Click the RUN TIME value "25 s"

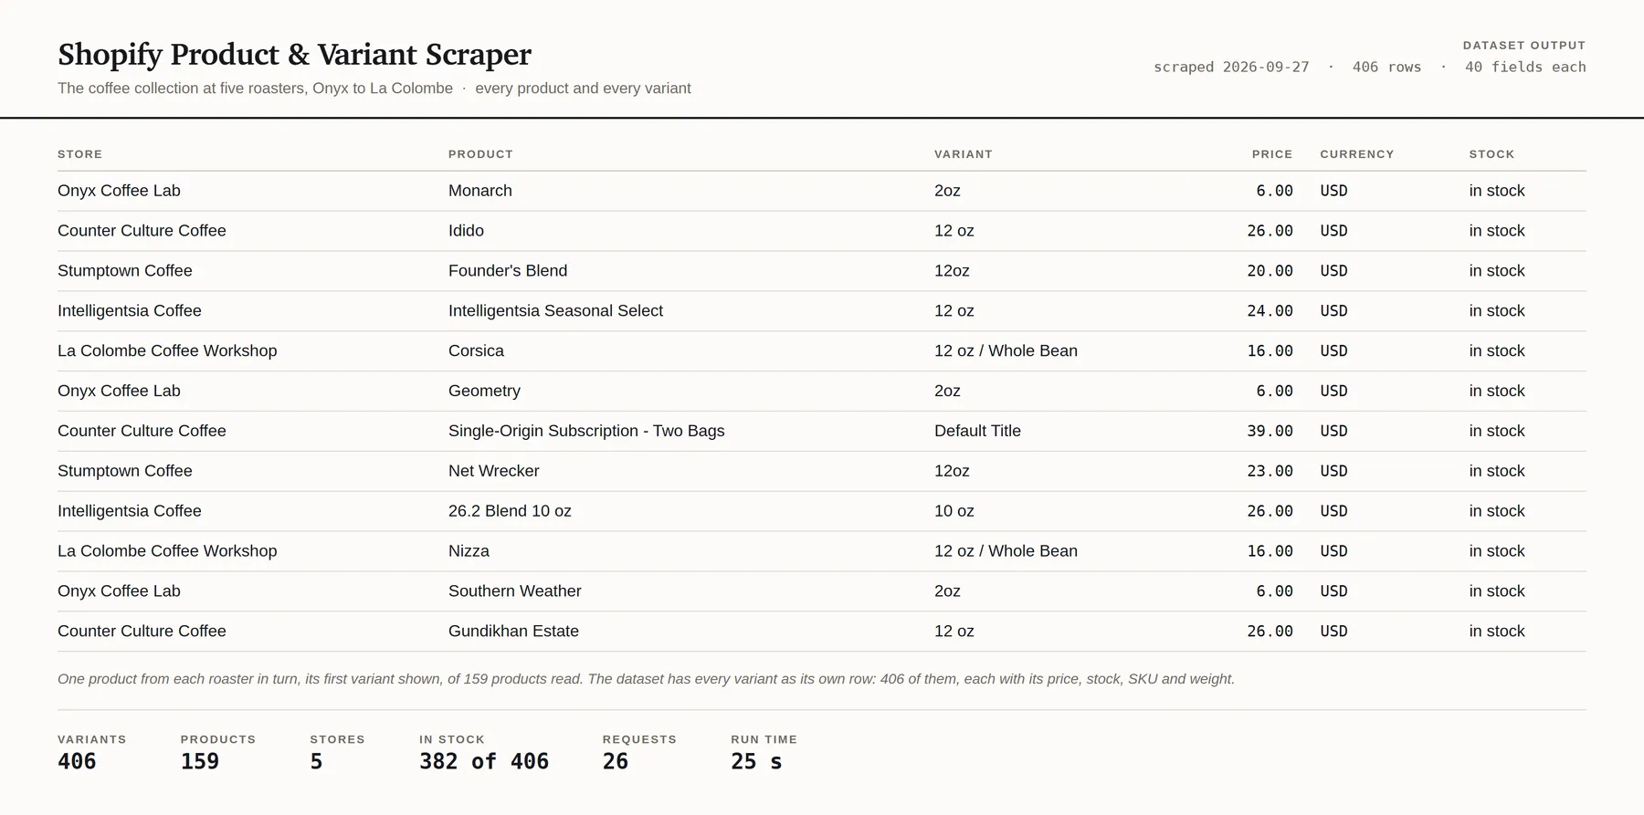[756, 762]
